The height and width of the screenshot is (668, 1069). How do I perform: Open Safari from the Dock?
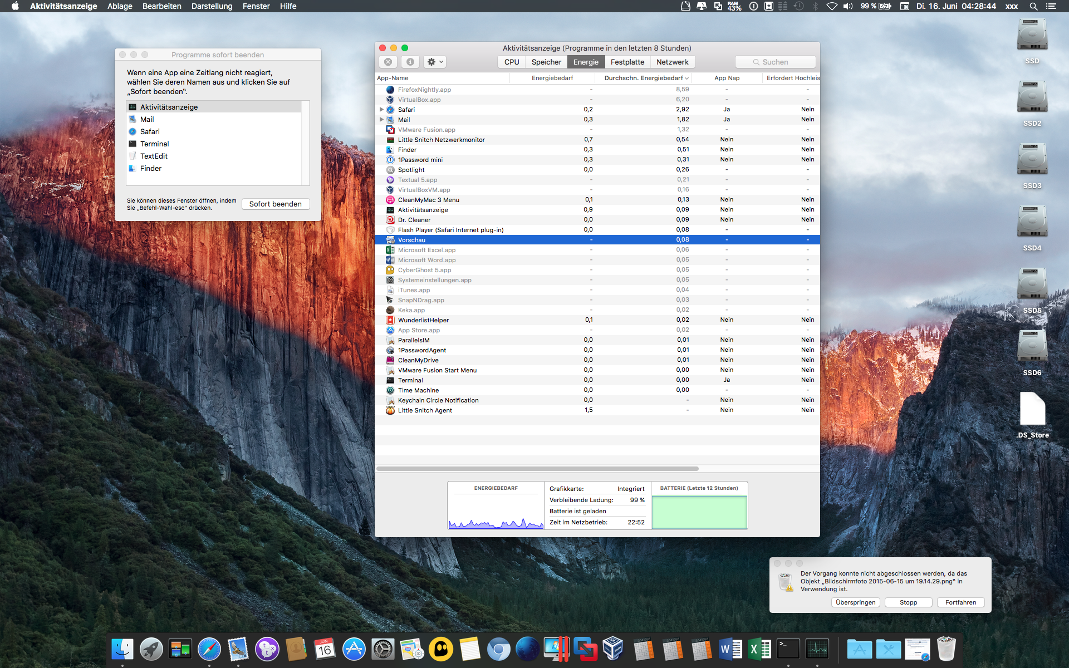209,649
